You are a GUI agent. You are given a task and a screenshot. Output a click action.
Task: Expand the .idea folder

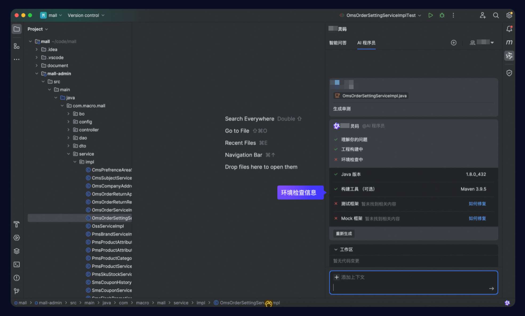37,49
